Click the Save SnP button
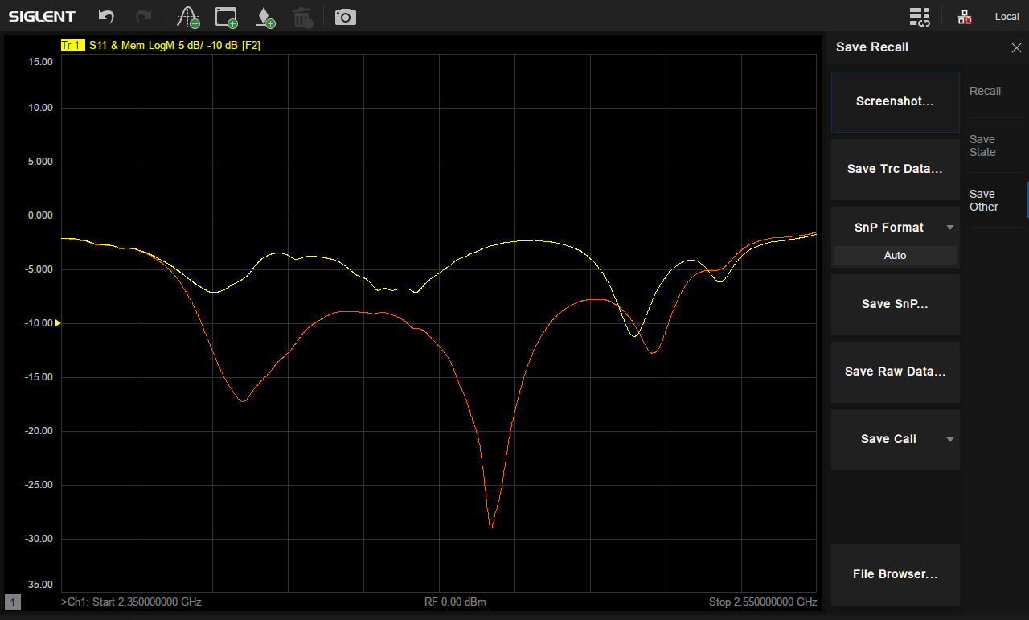1029x620 pixels. click(x=895, y=304)
